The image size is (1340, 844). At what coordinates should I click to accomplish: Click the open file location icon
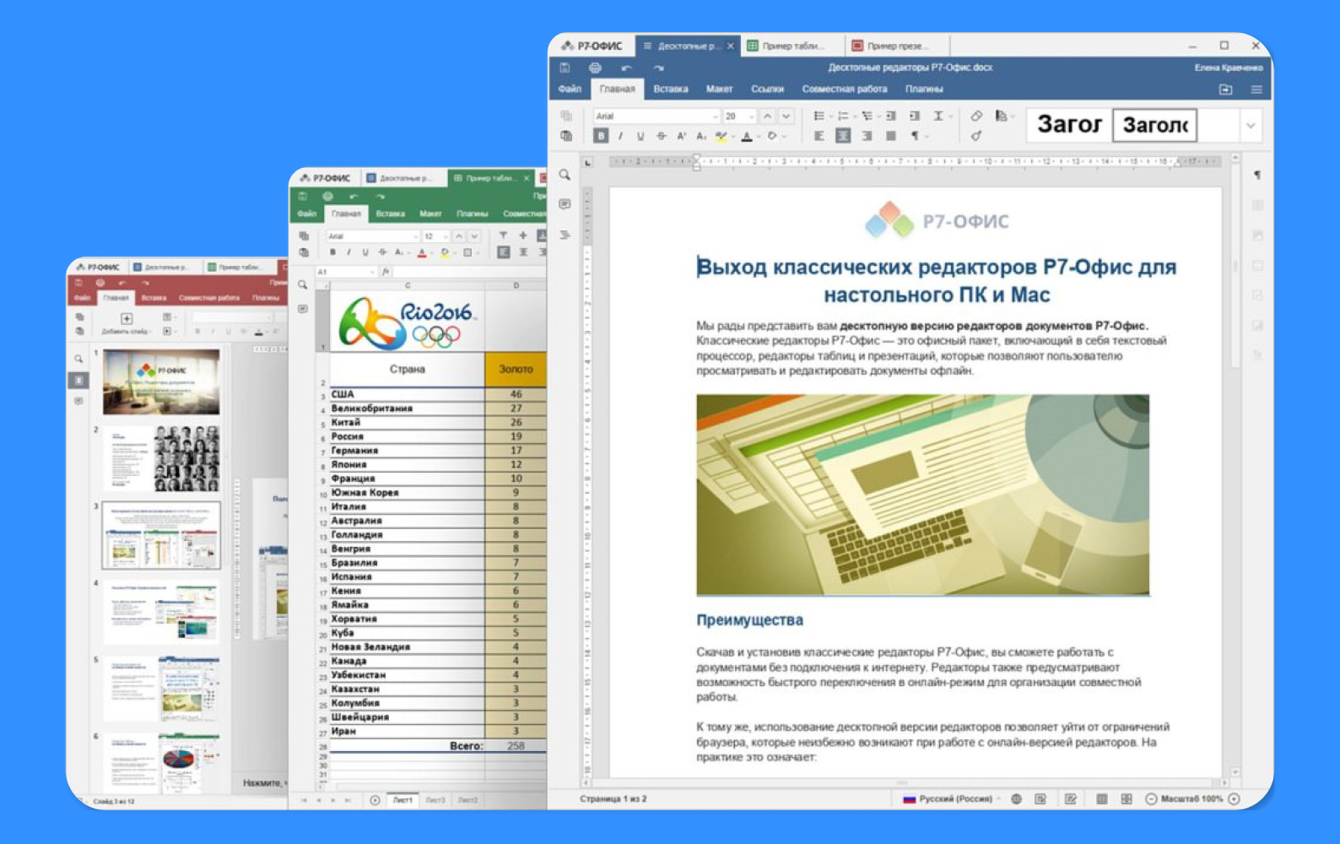1226,89
